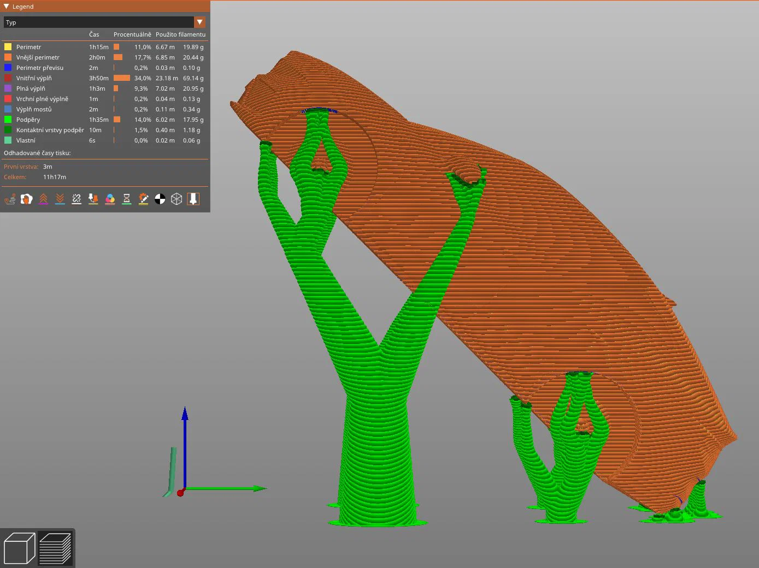The width and height of the screenshot is (759, 568).
Task: Hide the Výplň mostů feature type
Action: point(34,109)
